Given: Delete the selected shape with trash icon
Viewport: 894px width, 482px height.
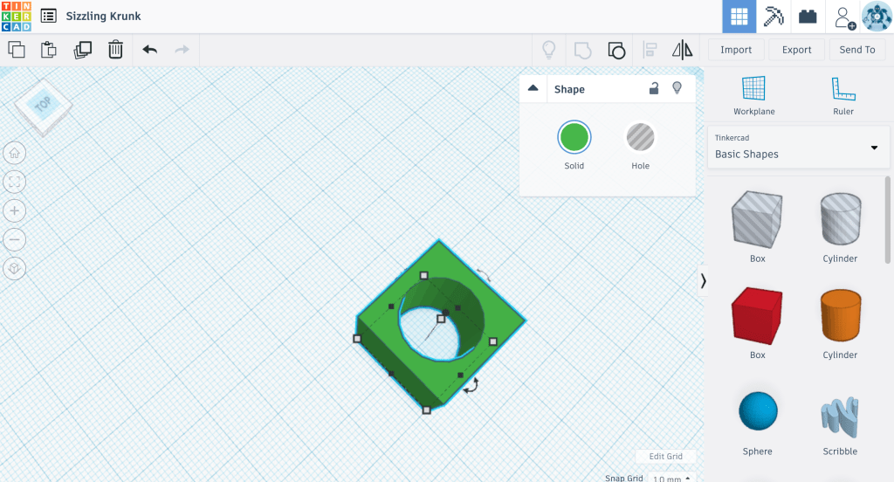Looking at the screenshot, I should pyautogui.click(x=115, y=50).
